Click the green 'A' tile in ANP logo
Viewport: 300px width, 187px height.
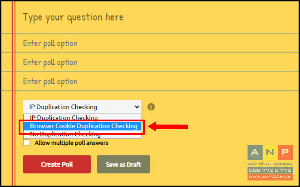[x=255, y=152]
